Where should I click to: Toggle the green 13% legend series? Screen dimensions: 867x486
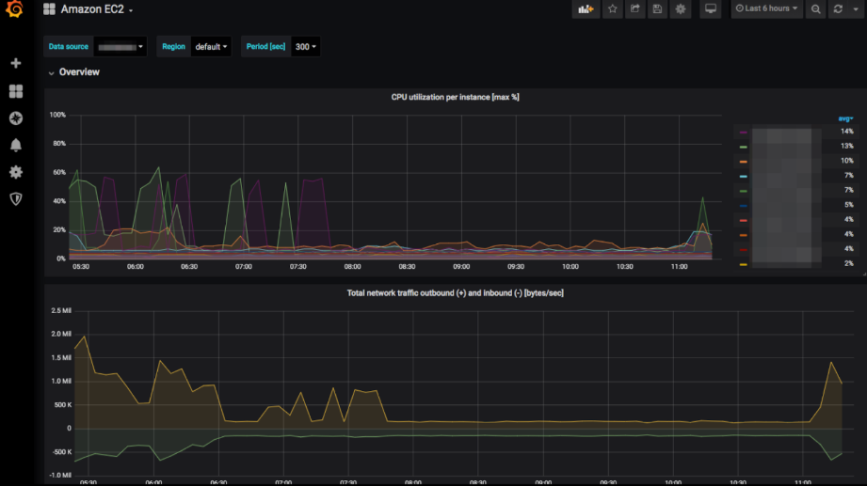(743, 147)
